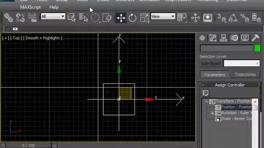This screenshot has height=148, width=264.
Task: Click the Use Pivot Point Center button
Action: (182, 18)
